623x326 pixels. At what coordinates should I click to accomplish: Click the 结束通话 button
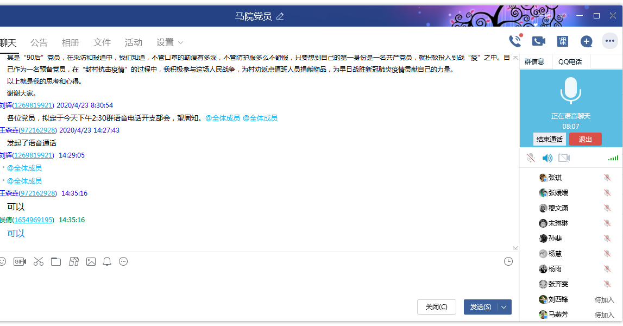click(550, 139)
